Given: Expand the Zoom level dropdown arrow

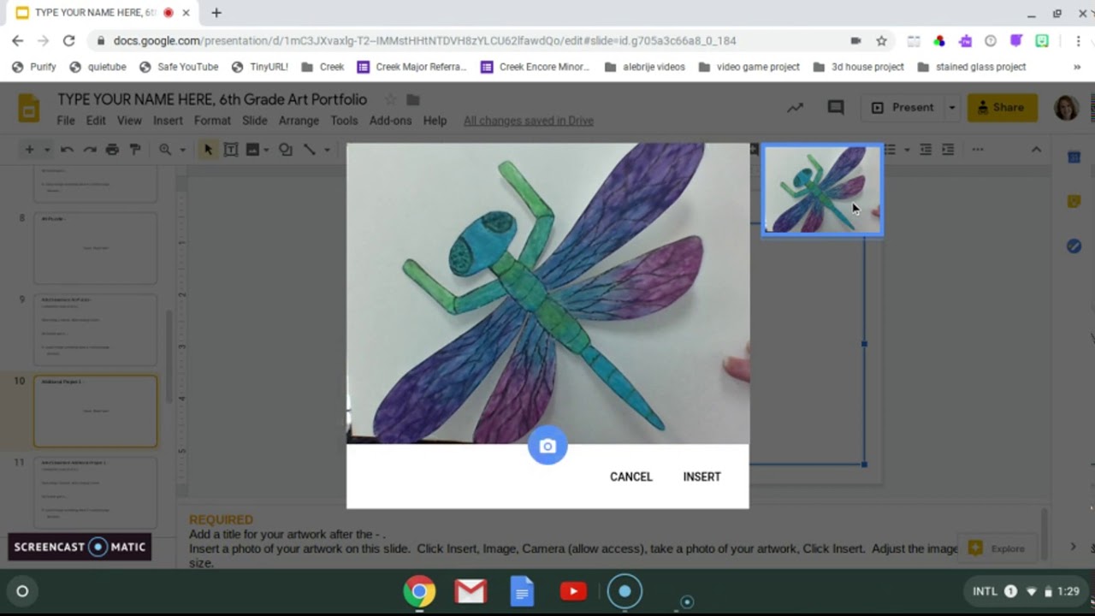Looking at the screenshot, I should point(182,150).
